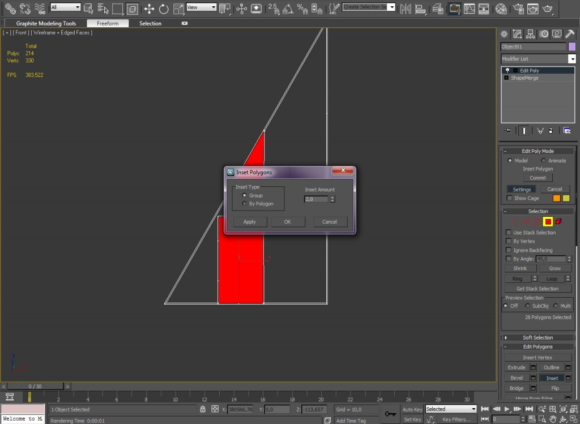The image size is (580, 424).
Task: Select Vertex sub-object level icon
Action: tap(515, 221)
